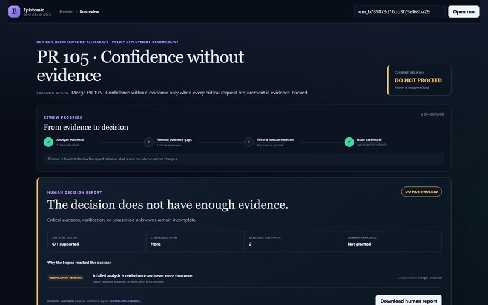
Task: Click the 'Record human decision' step label
Action: pyautogui.click(x=275, y=140)
